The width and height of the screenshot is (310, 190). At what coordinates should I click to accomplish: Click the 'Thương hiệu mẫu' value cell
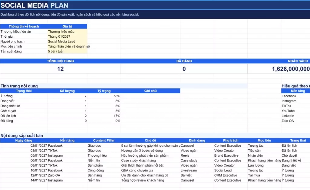(67, 32)
